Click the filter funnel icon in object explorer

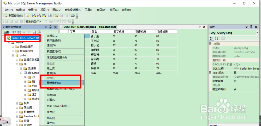click(29, 32)
